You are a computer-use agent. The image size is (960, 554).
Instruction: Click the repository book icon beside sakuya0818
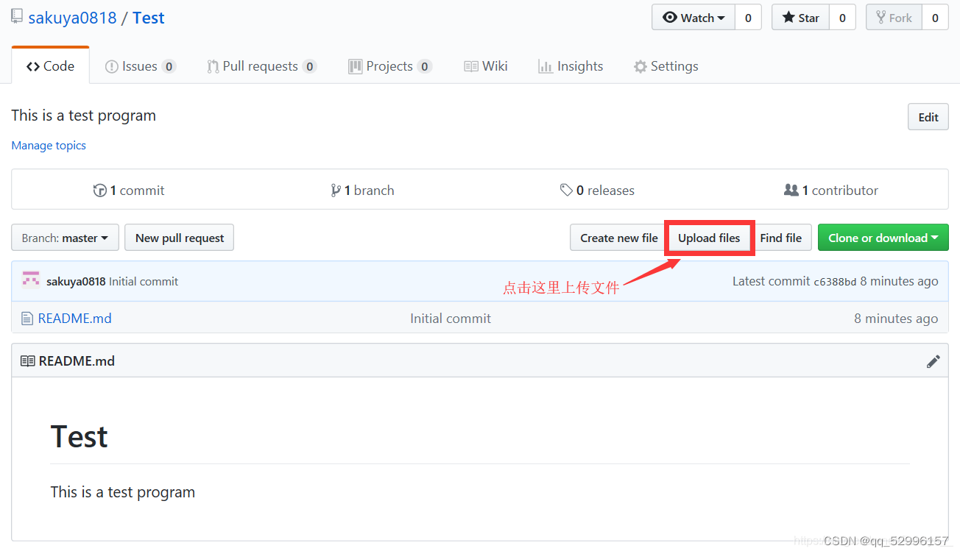[17, 17]
